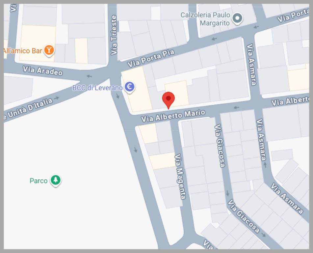Open Calzoleria Paulo Margarito pin icon
Screen dimensions: 313x253
point(237,19)
